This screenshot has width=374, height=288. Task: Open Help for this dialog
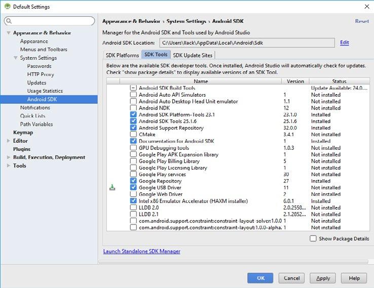(354, 278)
